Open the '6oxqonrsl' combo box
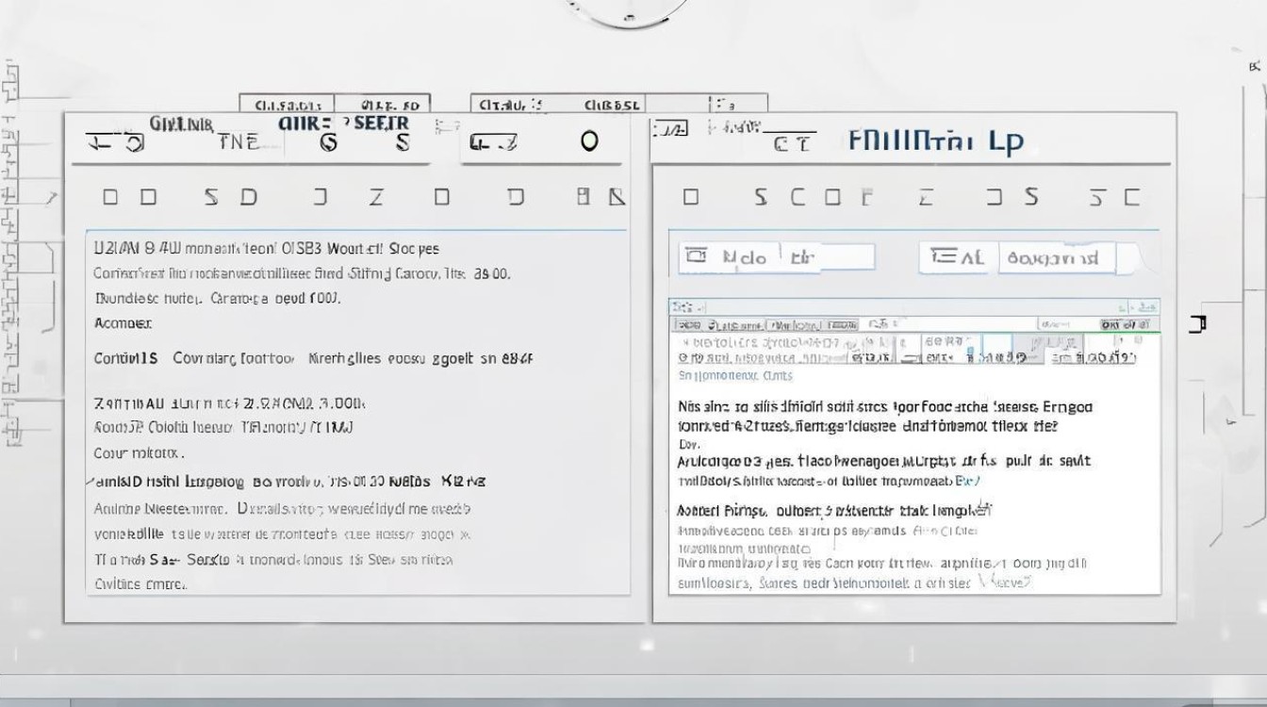1267x707 pixels. 1056,257
